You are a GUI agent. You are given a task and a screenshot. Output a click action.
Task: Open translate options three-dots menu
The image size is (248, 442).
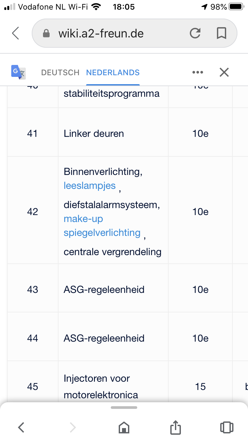tap(197, 72)
